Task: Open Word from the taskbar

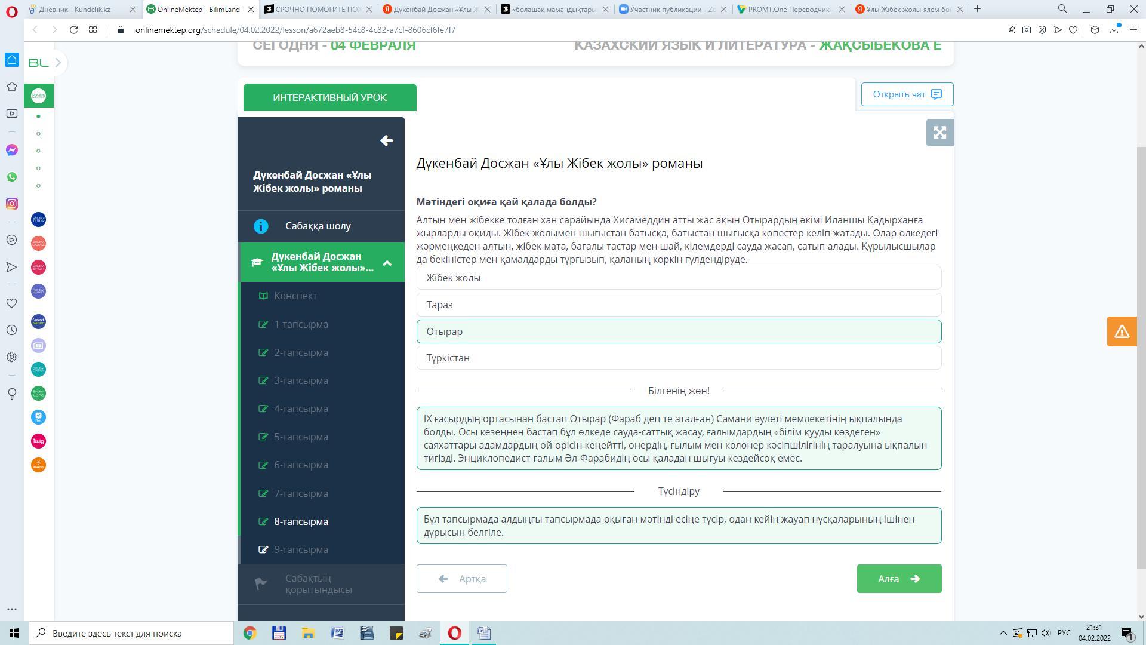Action: [x=337, y=633]
